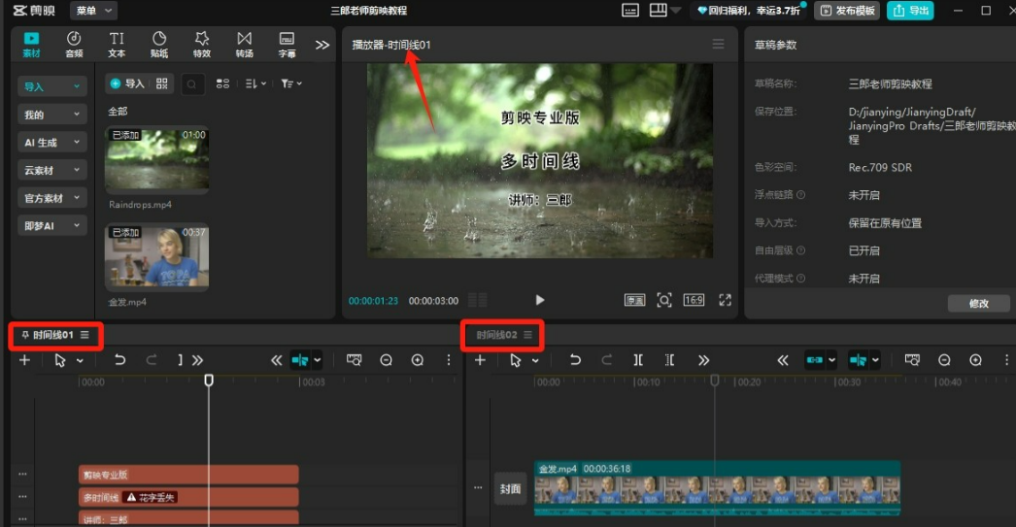The width and height of the screenshot is (1016, 527).
Task: Switch to the 时间线02 tab
Action: click(x=495, y=335)
